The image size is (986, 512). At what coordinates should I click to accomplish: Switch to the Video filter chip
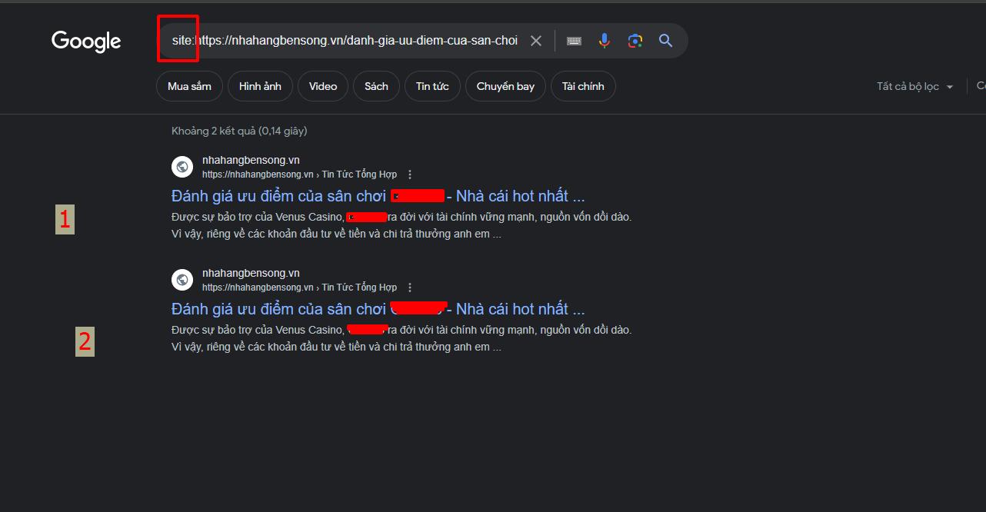click(x=323, y=86)
